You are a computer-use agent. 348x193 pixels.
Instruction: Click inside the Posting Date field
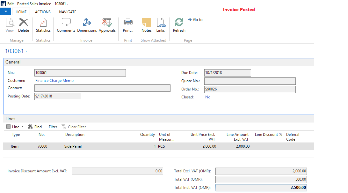(x=57, y=96)
